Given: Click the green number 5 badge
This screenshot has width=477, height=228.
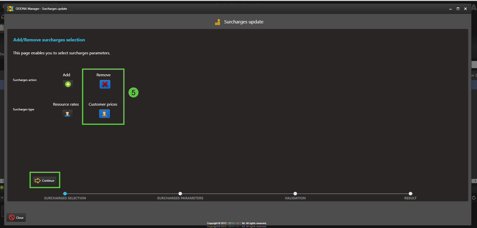Looking at the screenshot, I should 133,92.
